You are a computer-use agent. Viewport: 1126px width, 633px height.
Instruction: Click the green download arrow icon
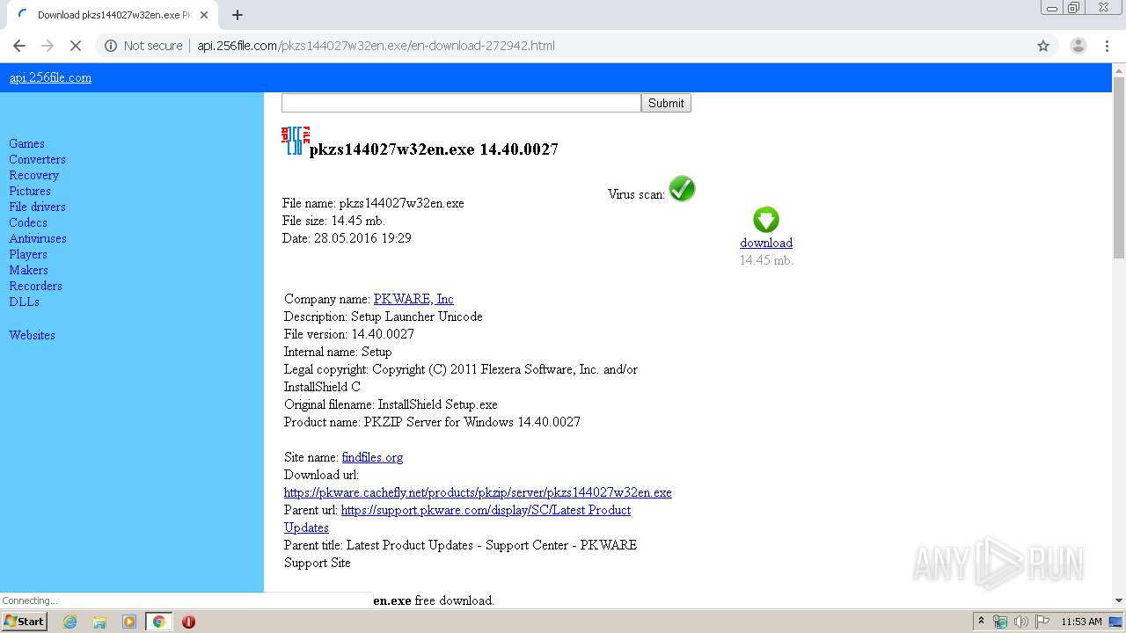[766, 220]
